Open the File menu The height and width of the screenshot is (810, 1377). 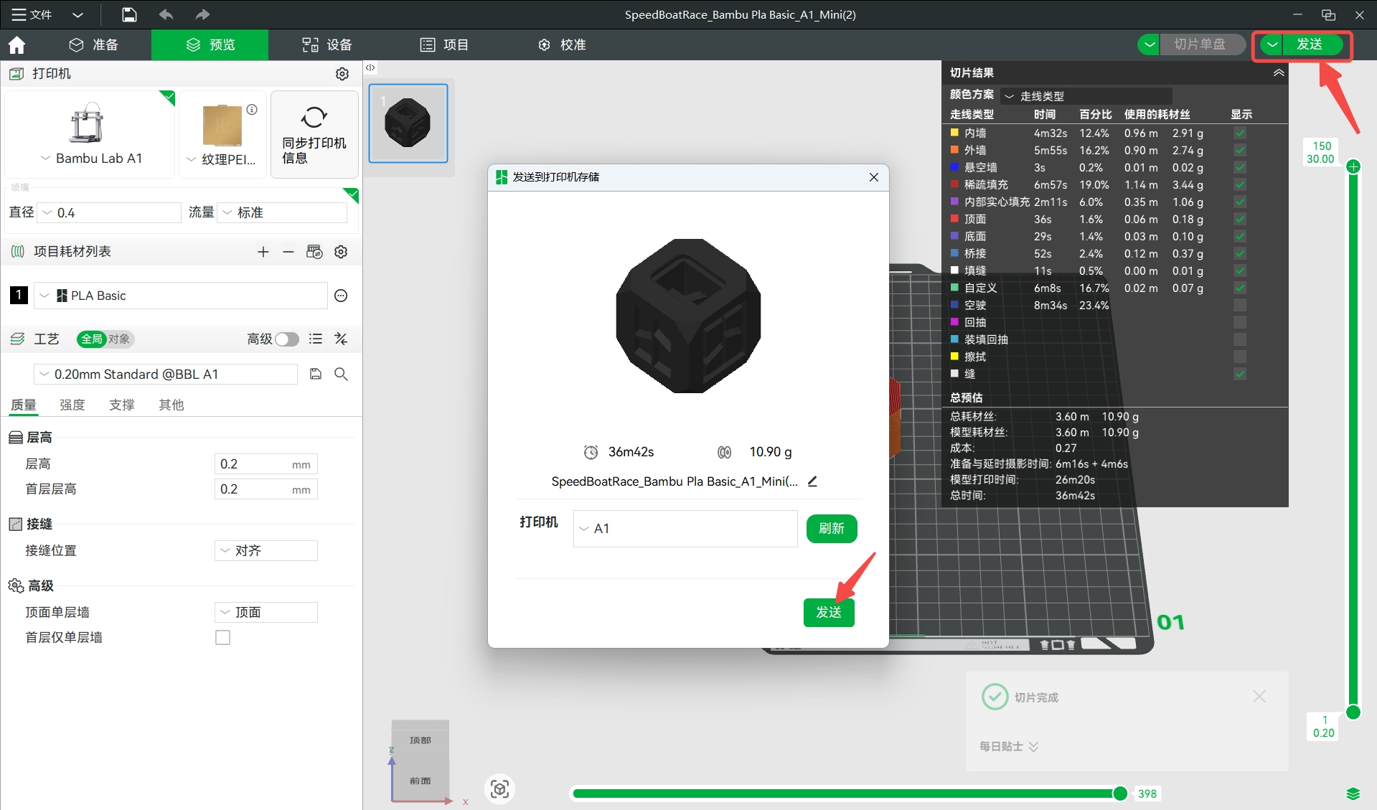pyautogui.click(x=32, y=14)
